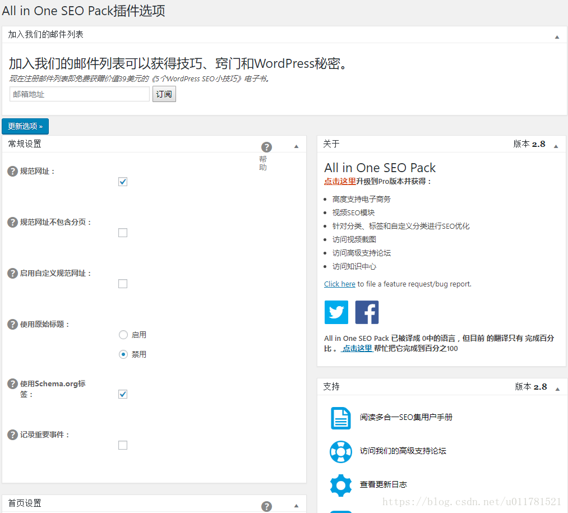This screenshot has width=568, height=513.
Task: Open help icon for 规范网址 option
Action: (x=13, y=172)
